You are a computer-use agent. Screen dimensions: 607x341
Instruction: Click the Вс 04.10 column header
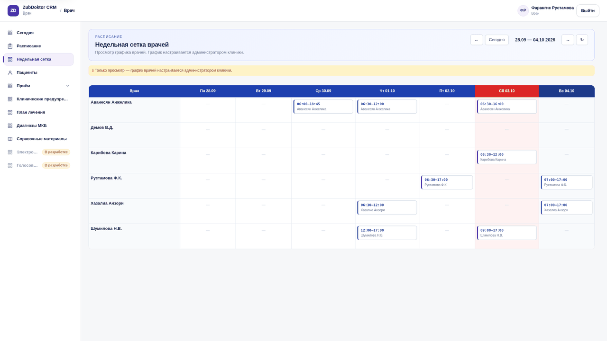click(x=567, y=91)
